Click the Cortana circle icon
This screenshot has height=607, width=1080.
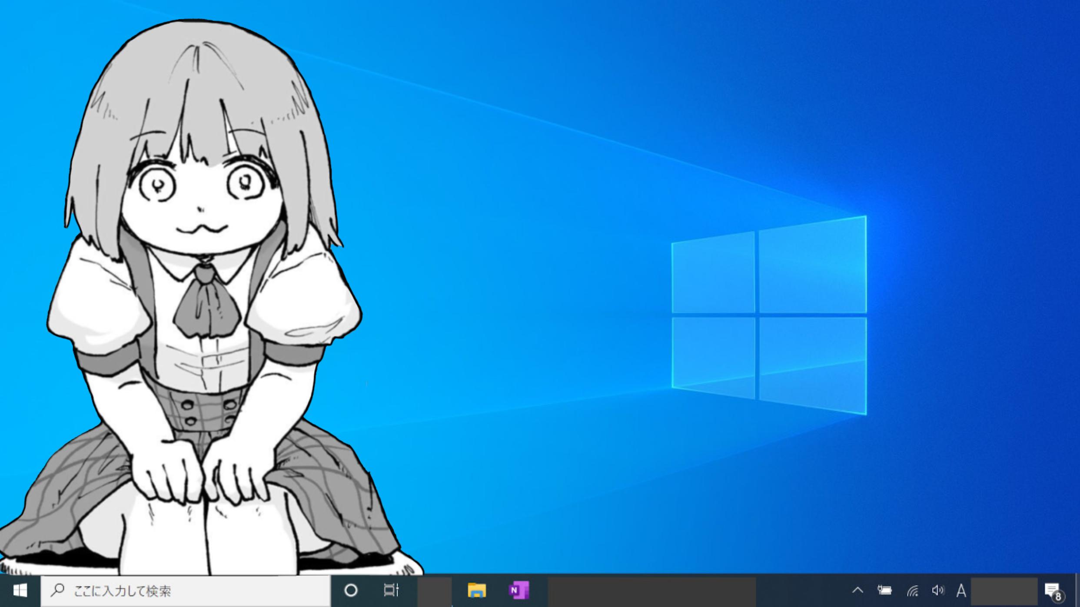pos(351,590)
